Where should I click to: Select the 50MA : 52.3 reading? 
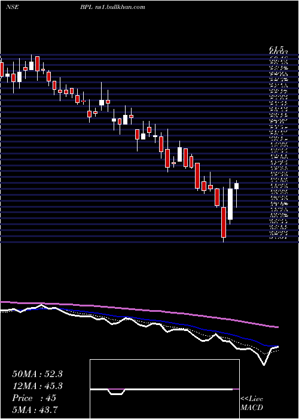click(x=37, y=374)
